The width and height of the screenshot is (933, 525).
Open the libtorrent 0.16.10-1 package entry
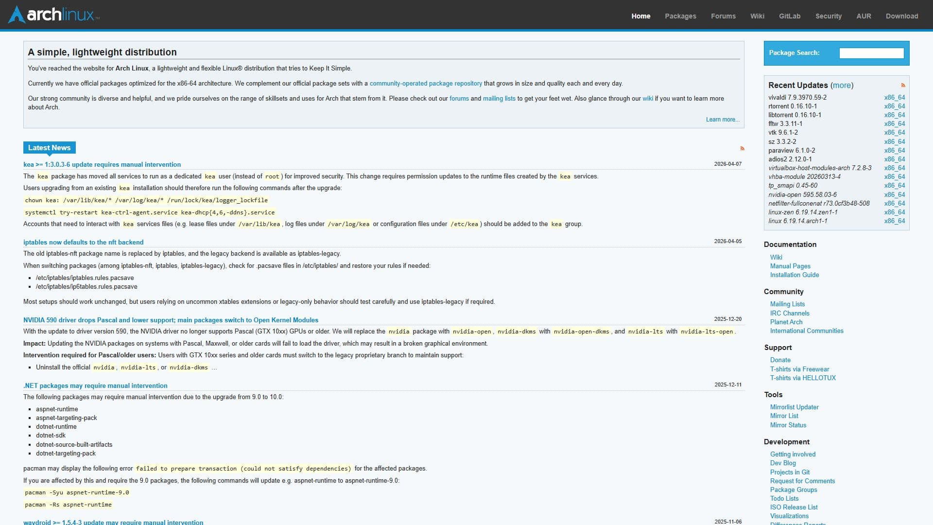[x=795, y=115]
